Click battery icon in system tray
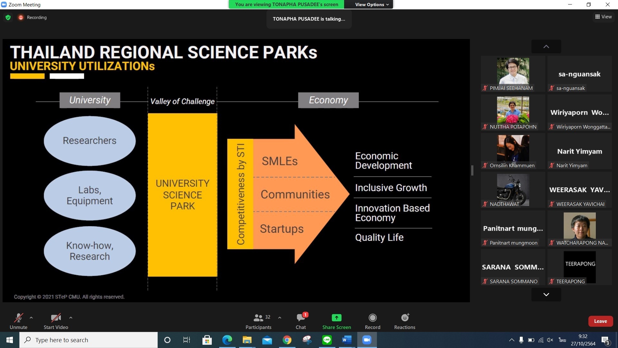The width and height of the screenshot is (618, 348). 531,340
